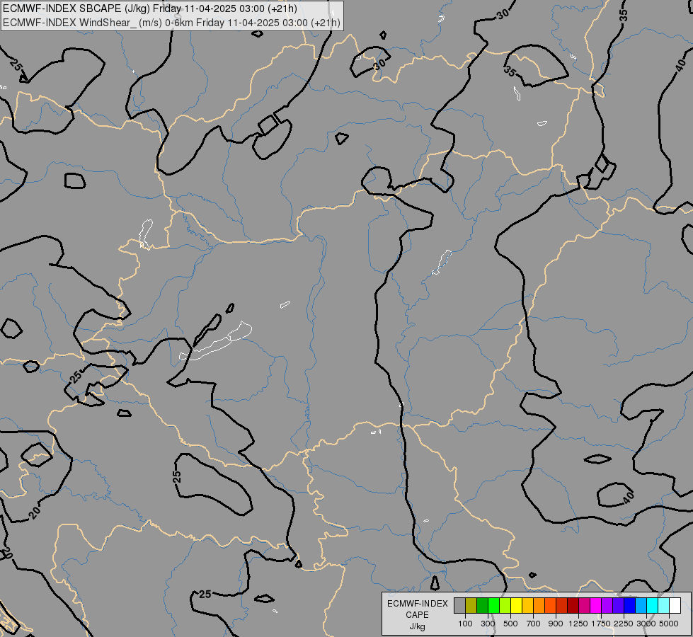Select the pure blue legend swatch

click(x=629, y=605)
